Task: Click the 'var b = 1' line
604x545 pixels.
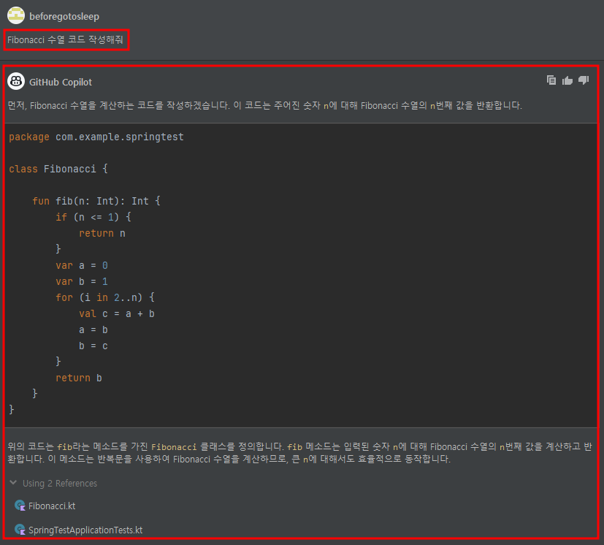Action: click(x=82, y=281)
